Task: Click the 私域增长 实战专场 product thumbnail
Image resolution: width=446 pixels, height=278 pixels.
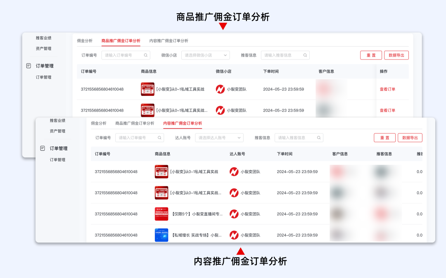Action: pos(161,235)
